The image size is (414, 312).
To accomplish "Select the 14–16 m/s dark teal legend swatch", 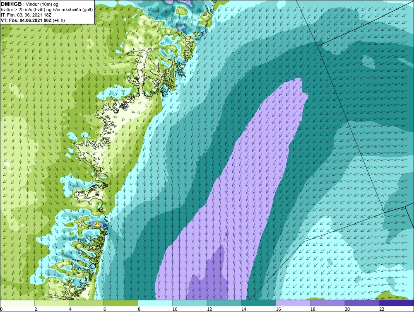I will point(258,303).
